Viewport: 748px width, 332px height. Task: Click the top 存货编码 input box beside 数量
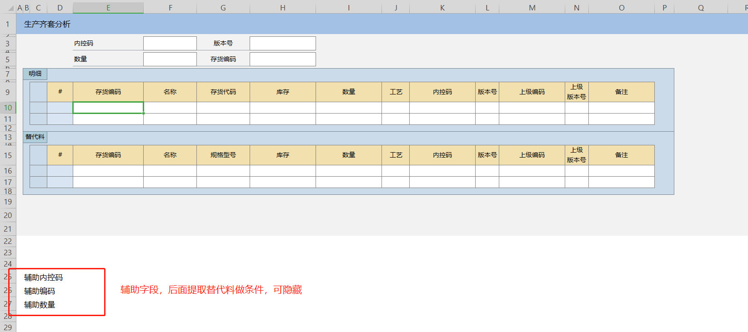(282, 59)
